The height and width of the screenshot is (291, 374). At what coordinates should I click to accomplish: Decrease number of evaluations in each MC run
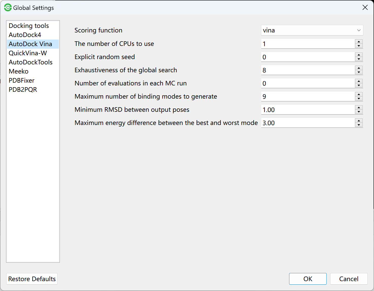coord(359,85)
